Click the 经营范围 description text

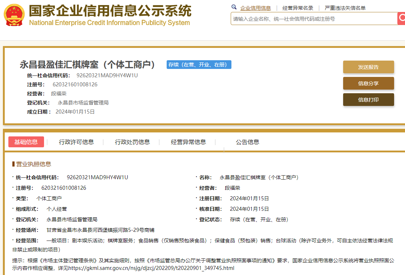[x=203, y=245]
